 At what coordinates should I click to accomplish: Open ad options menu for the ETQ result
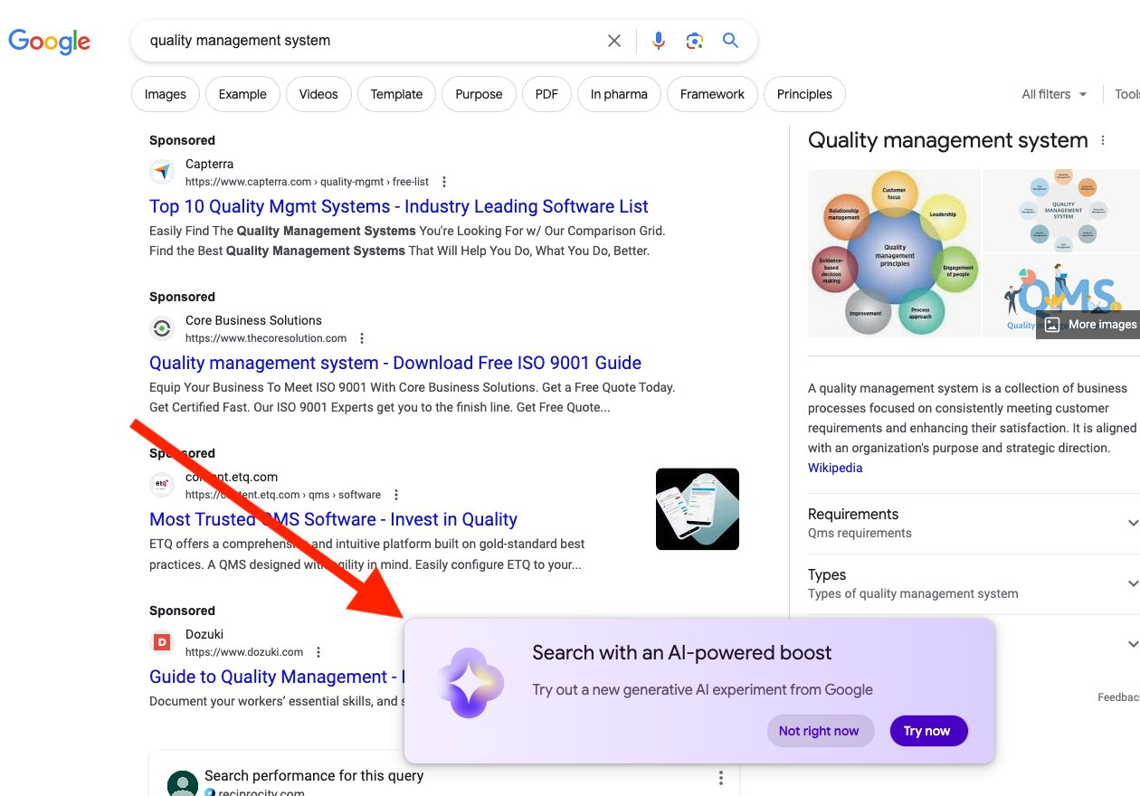point(396,495)
